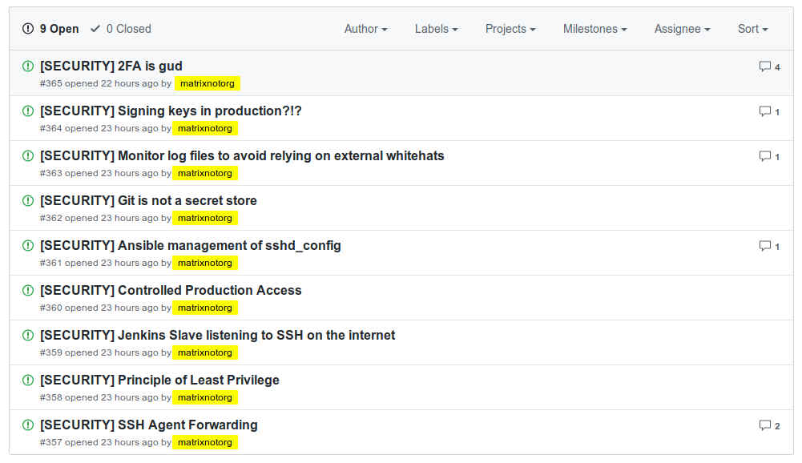Click comment icon on 'SSH Agent Forwarding' issue
This screenshot has height=463, width=802.
(765, 425)
